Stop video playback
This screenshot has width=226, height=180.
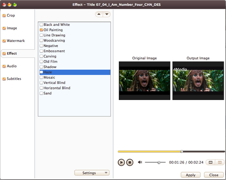click(x=129, y=162)
